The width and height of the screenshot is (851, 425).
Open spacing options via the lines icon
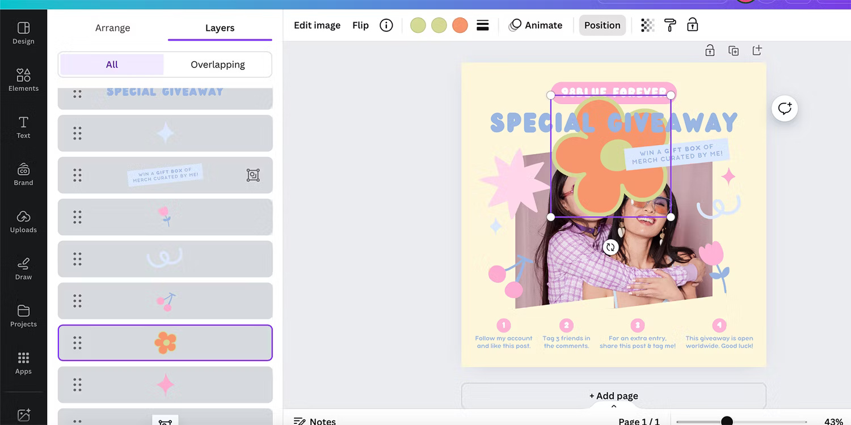pyautogui.click(x=482, y=25)
